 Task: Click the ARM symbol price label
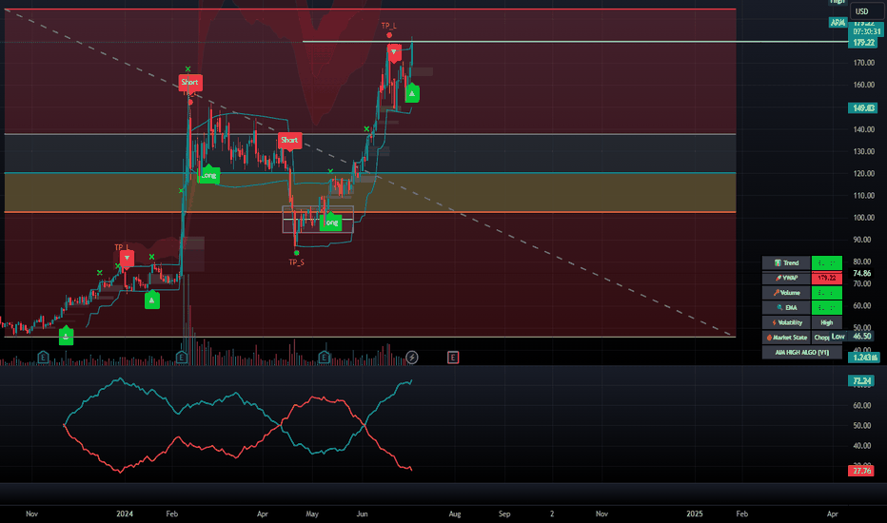click(x=838, y=23)
